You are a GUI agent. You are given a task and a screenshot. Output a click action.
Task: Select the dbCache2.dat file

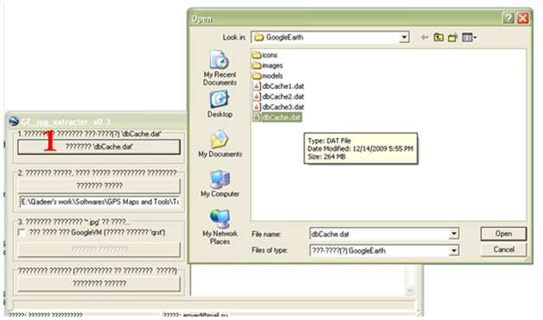[278, 97]
